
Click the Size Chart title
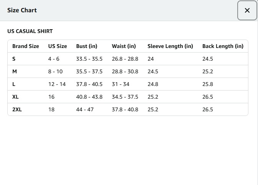pos(22,10)
